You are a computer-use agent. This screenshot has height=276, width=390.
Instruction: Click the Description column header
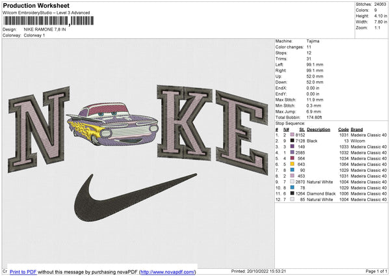[x=318, y=130]
